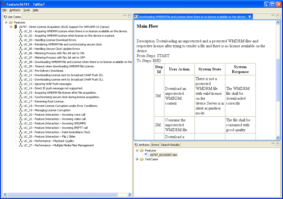
Task: Click the use case icon beside UC_03
Action: tap(21, 40)
